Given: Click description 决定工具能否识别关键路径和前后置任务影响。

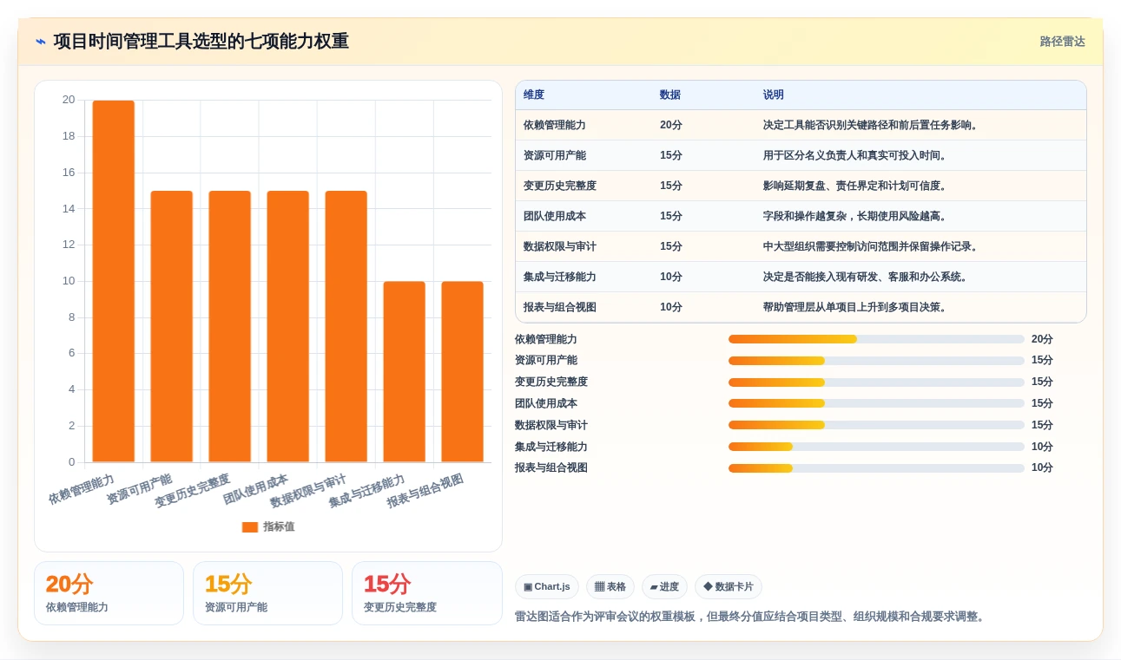Looking at the screenshot, I should click(x=873, y=126).
